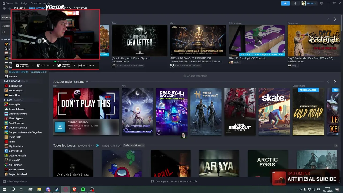
Task: Collapse the PARA GRABAR collection
Action: [x=2, y=81]
